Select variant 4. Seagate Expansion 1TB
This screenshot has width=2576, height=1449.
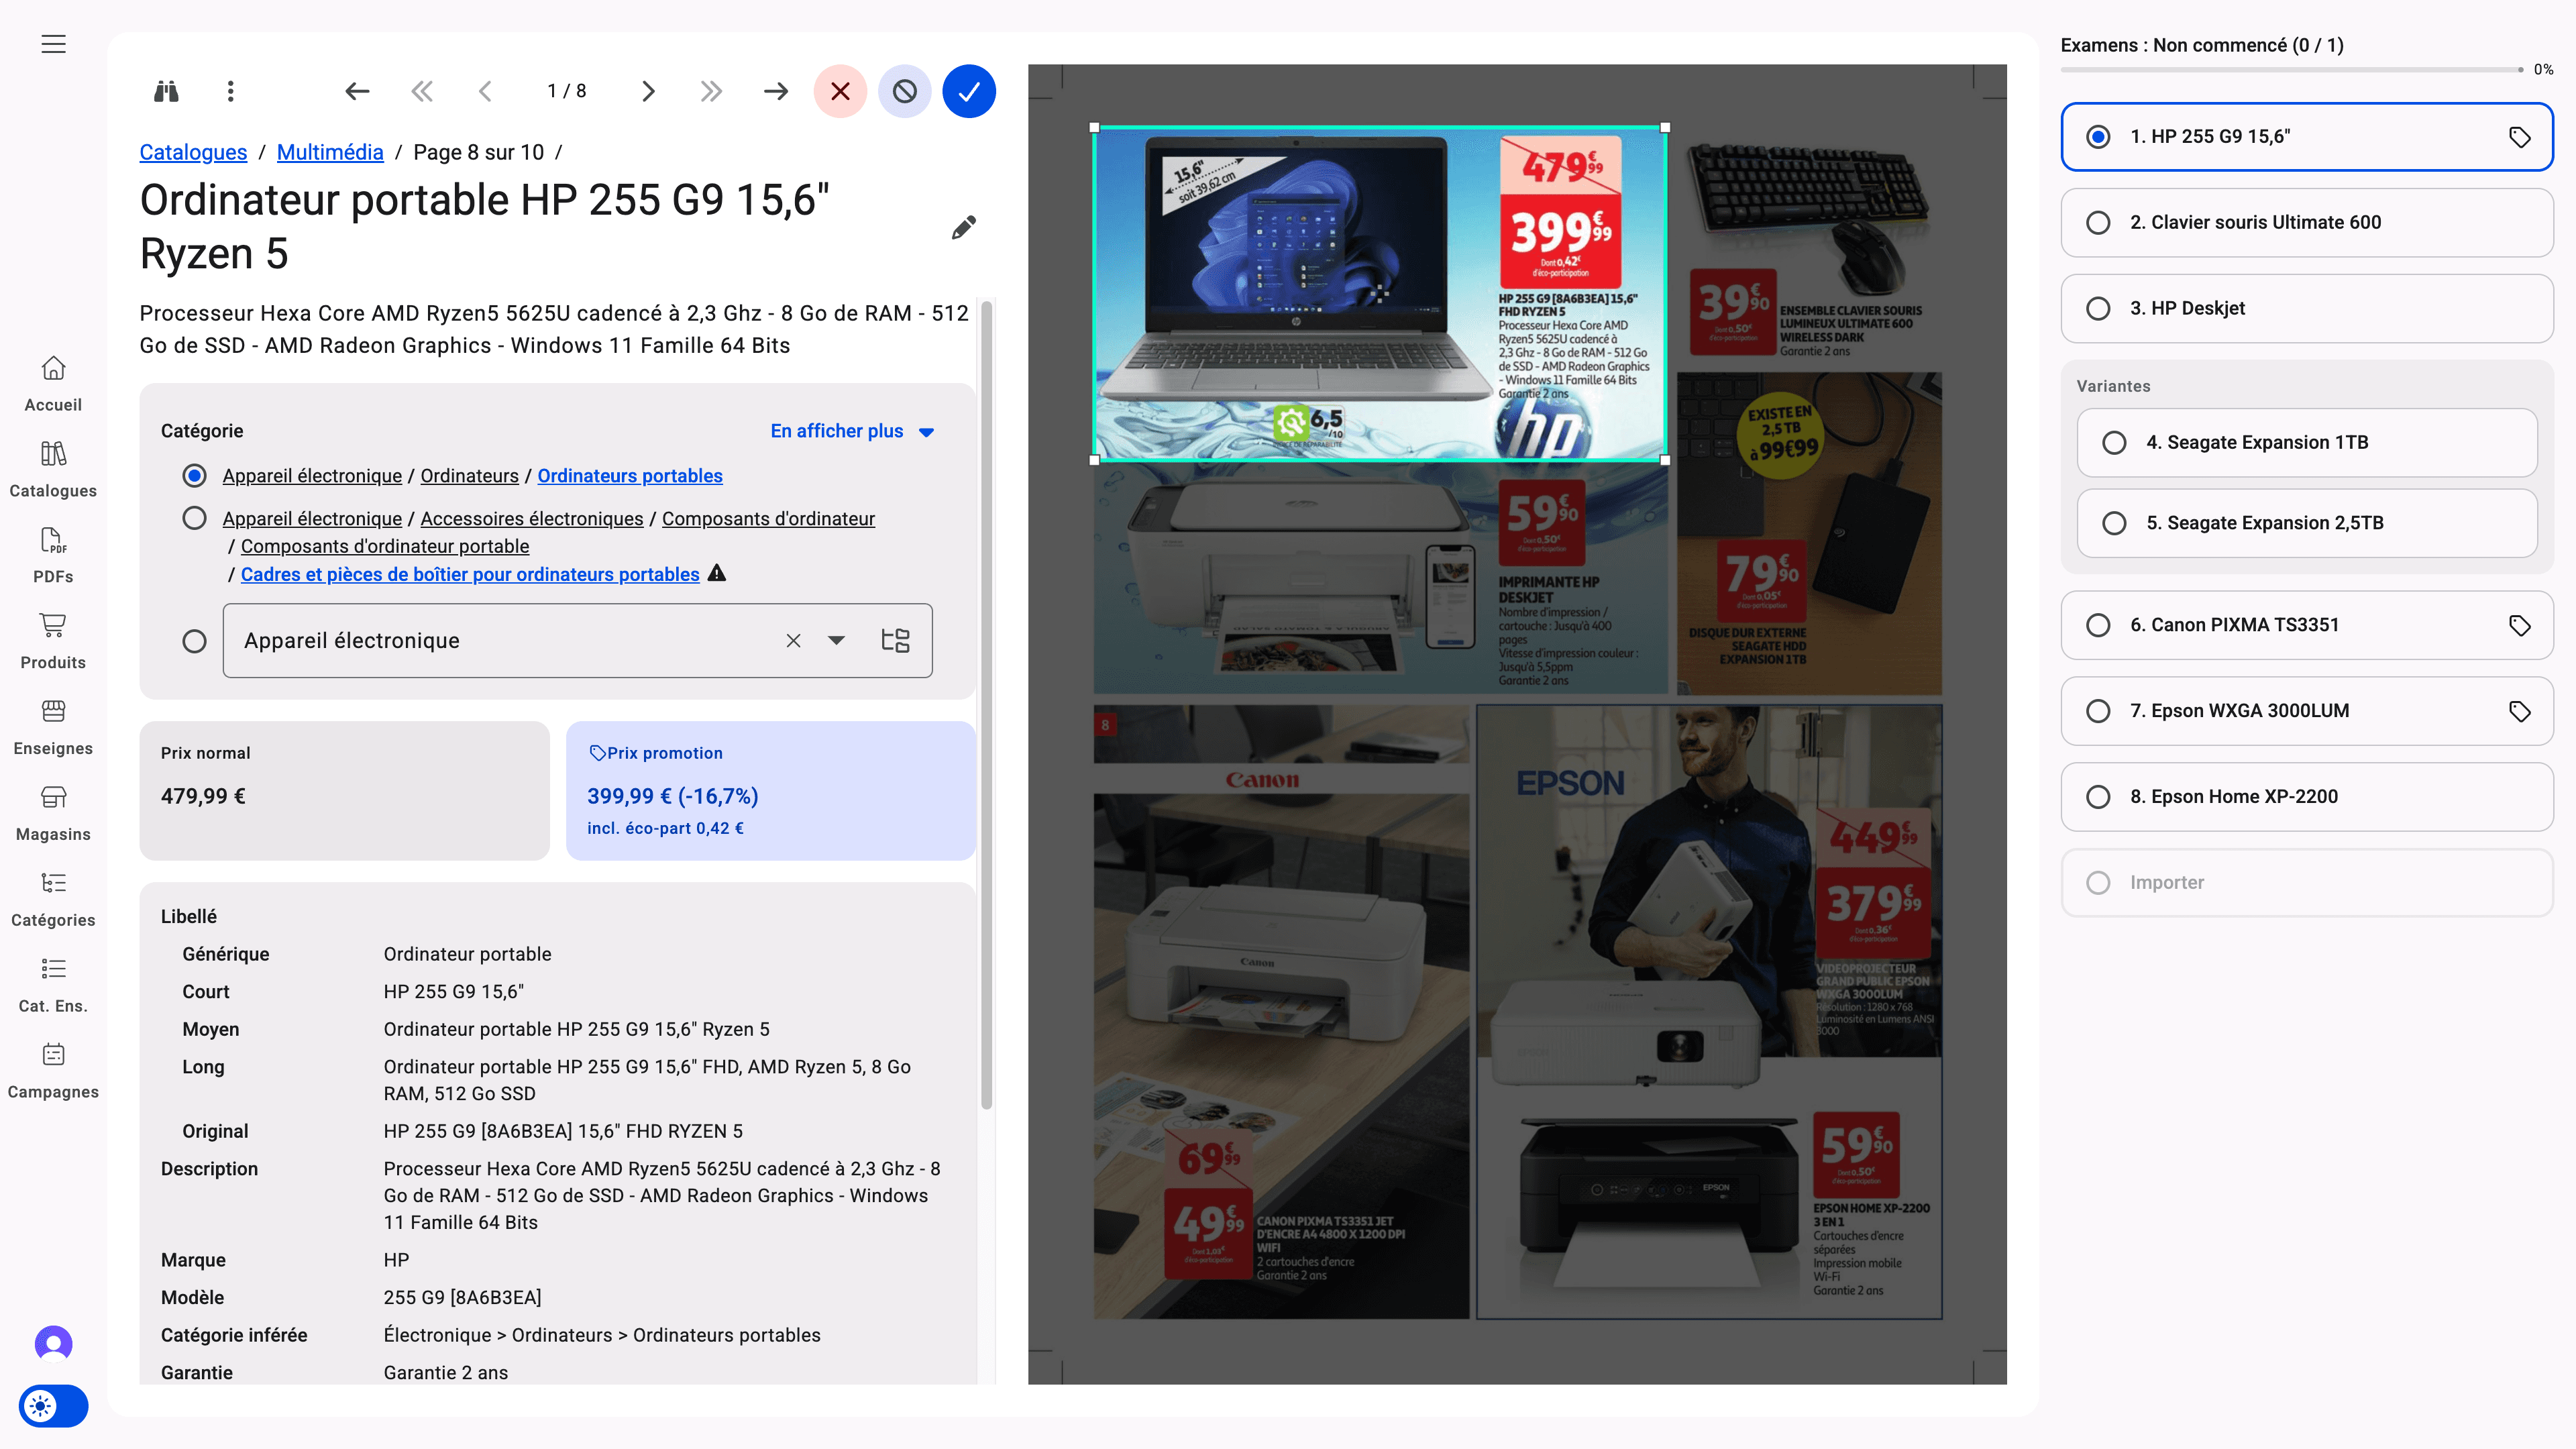[x=2306, y=443]
